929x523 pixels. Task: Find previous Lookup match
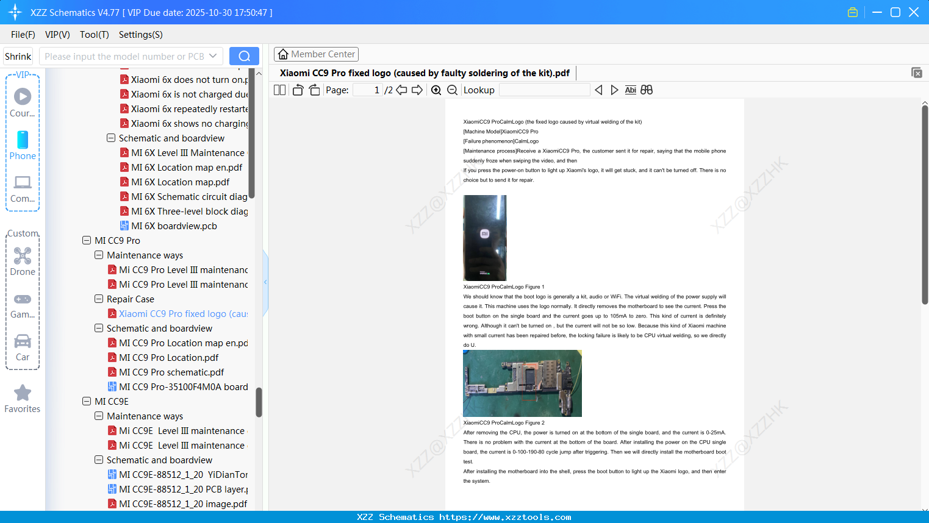(x=598, y=90)
